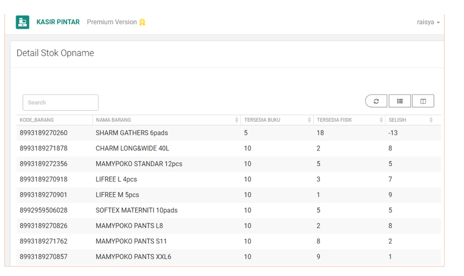Open the KASIR PINTAR home link
Viewport: 464px width, 276px height.
click(x=58, y=22)
